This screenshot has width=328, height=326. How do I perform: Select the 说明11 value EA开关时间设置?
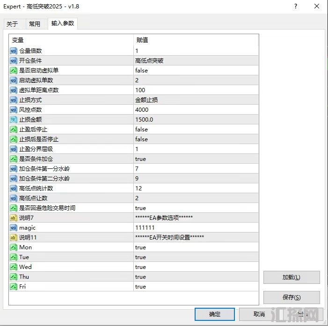point(196,238)
